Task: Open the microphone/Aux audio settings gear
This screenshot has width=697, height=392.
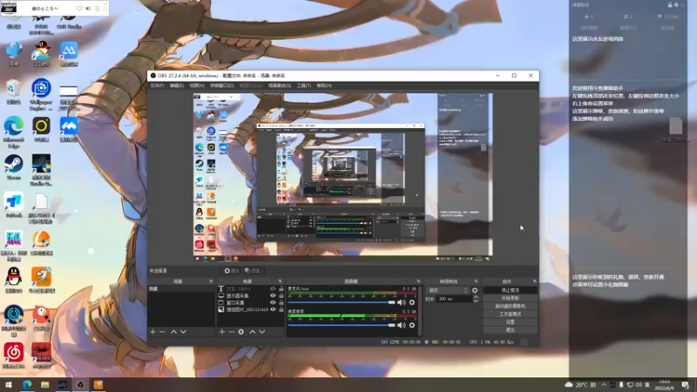Action: coord(412,302)
